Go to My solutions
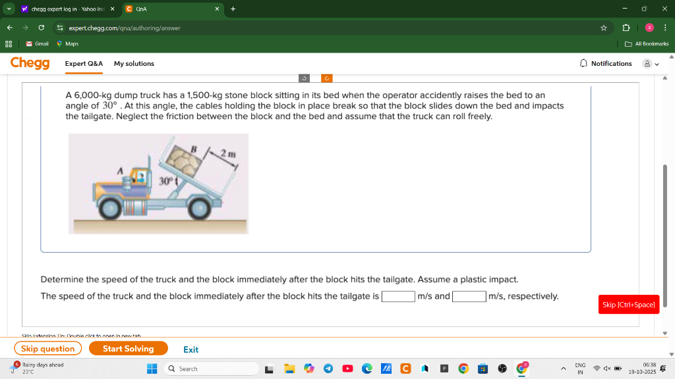This screenshot has width=675, height=379. coord(134,64)
